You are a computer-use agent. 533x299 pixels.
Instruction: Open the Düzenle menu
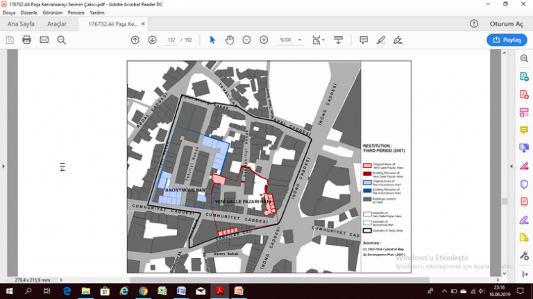click(x=28, y=13)
